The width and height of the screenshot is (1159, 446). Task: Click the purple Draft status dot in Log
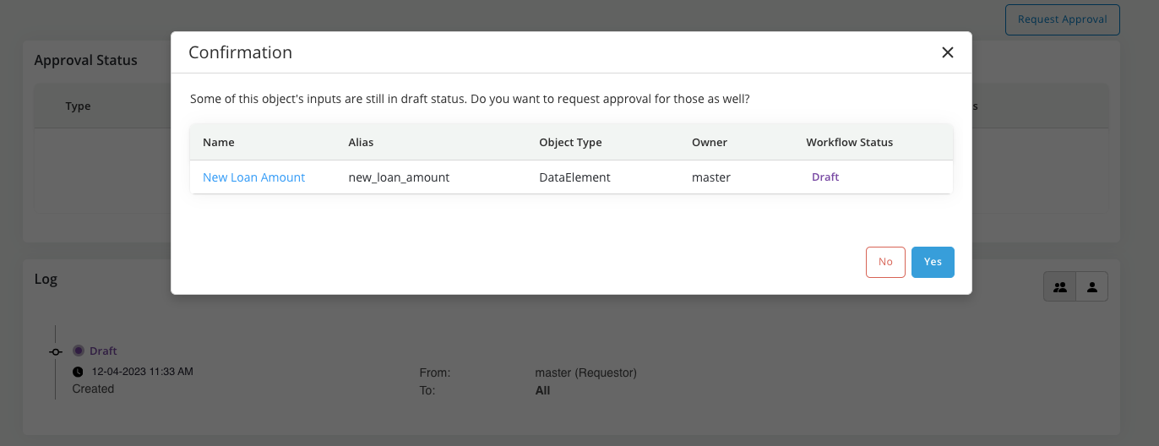click(79, 351)
